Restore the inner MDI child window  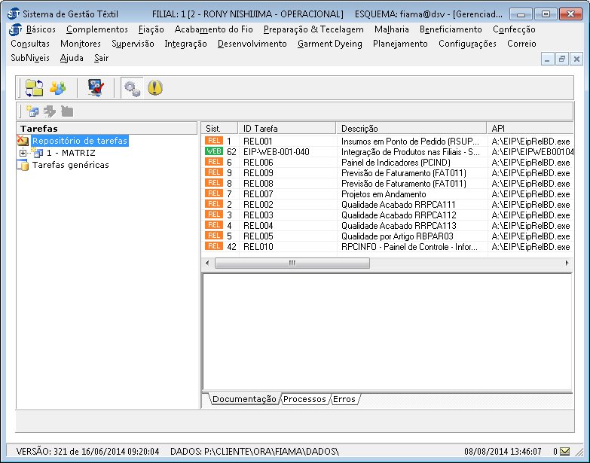(562, 59)
